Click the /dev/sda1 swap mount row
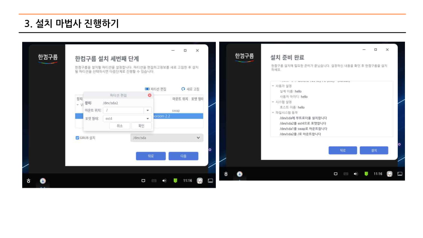This screenshot has height=238, width=423. pos(303,129)
